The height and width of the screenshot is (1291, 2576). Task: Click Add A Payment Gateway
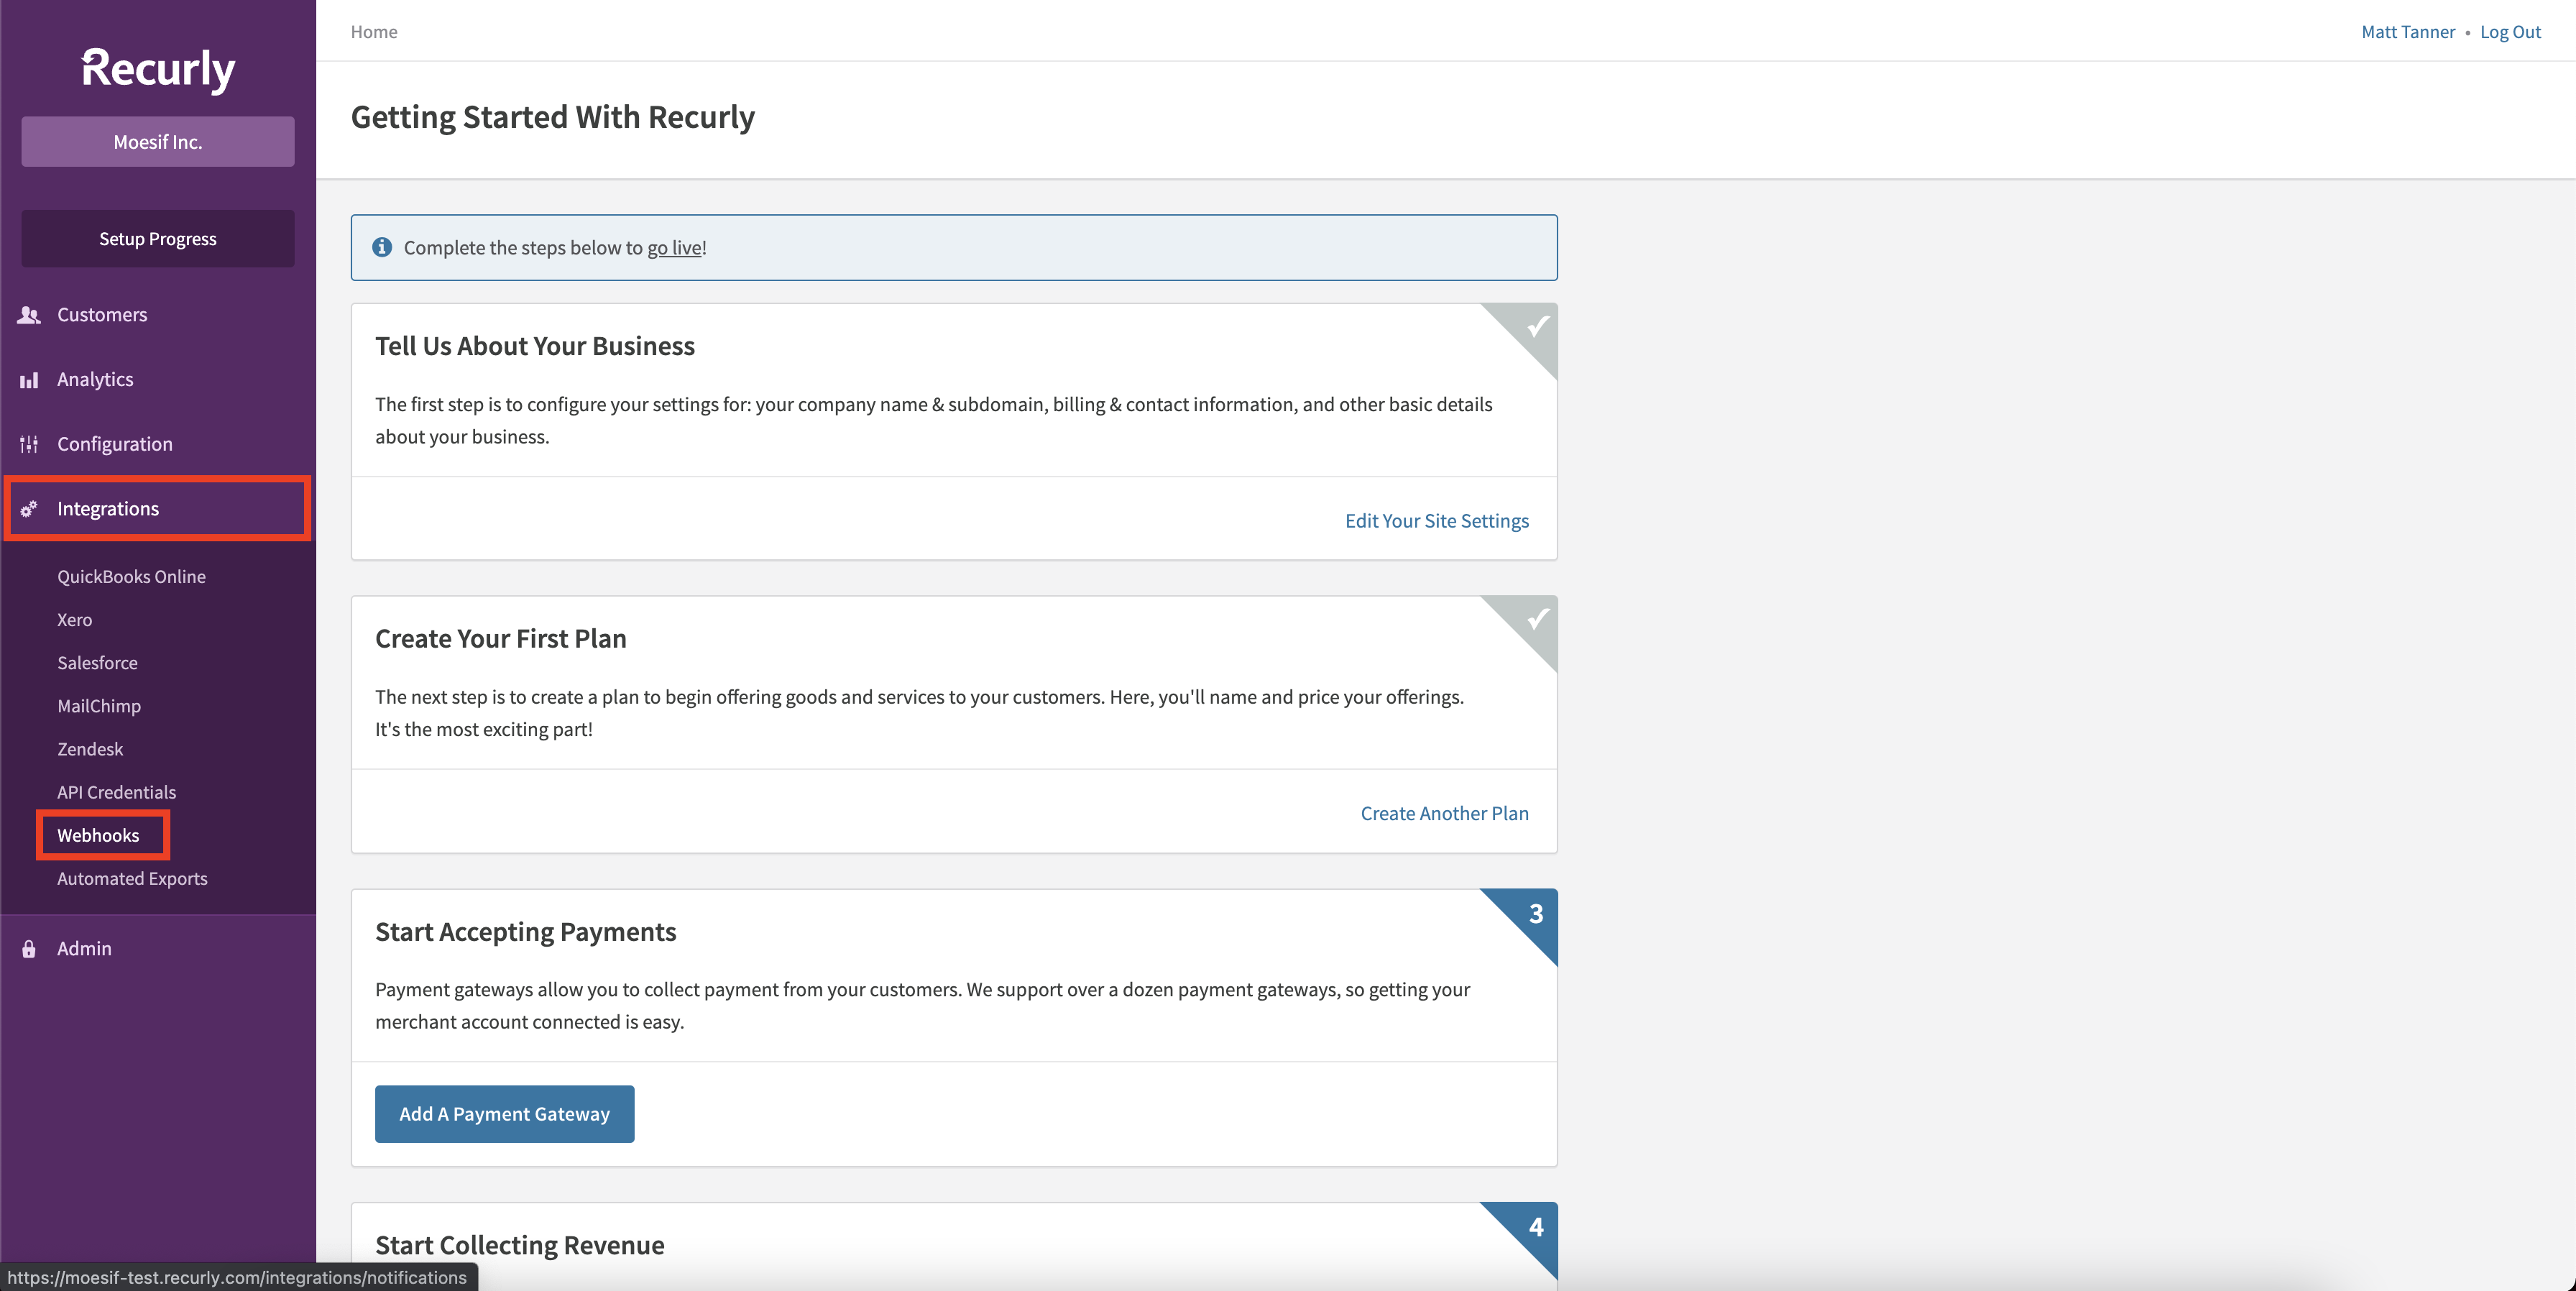coord(504,1113)
